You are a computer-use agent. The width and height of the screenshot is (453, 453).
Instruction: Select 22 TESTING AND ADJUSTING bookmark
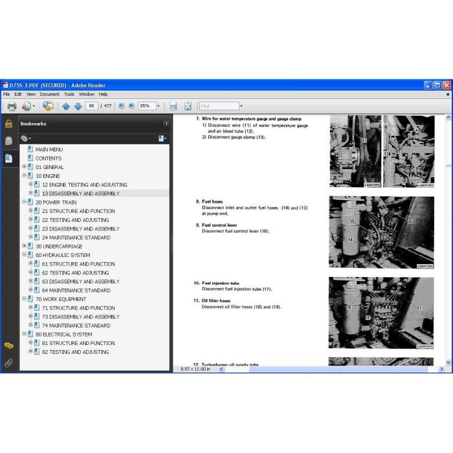tap(76, 220)
